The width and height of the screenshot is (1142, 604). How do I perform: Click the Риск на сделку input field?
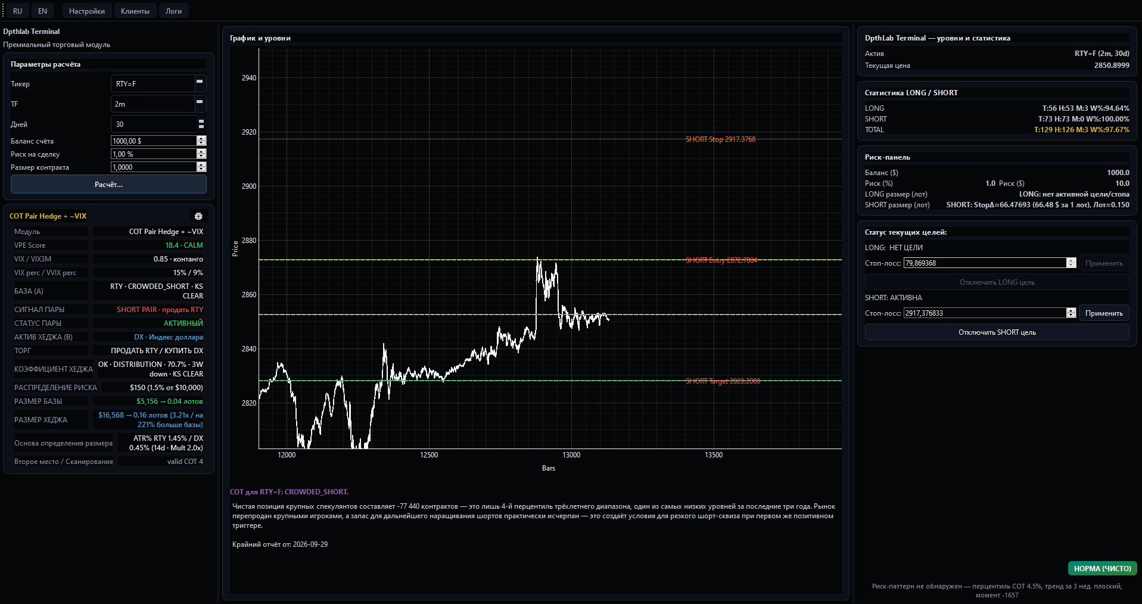pyautogui.click(x=154, y=154)
